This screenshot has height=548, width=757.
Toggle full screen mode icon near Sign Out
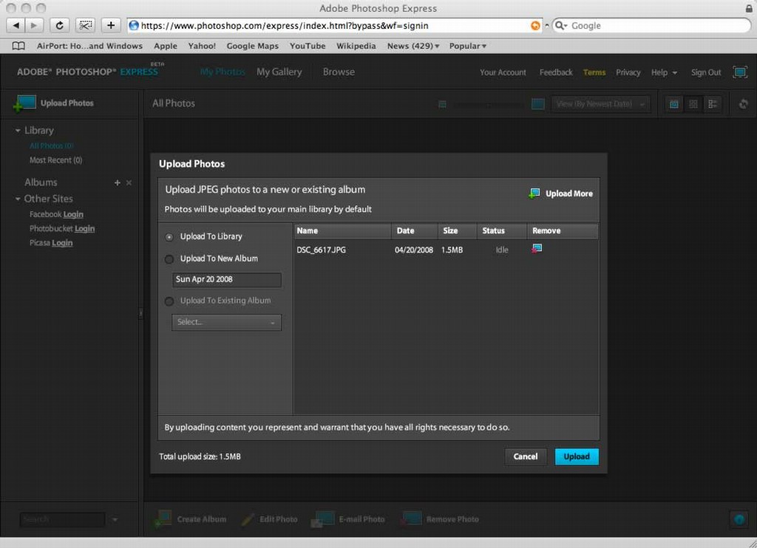[x=739, y=72]
